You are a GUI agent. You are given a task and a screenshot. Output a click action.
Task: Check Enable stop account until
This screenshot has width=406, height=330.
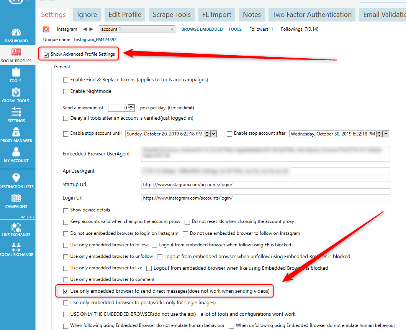point(65,134)
